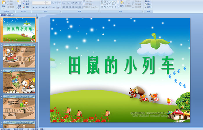Click the Quick Styles icon

(x=129, y=3)
